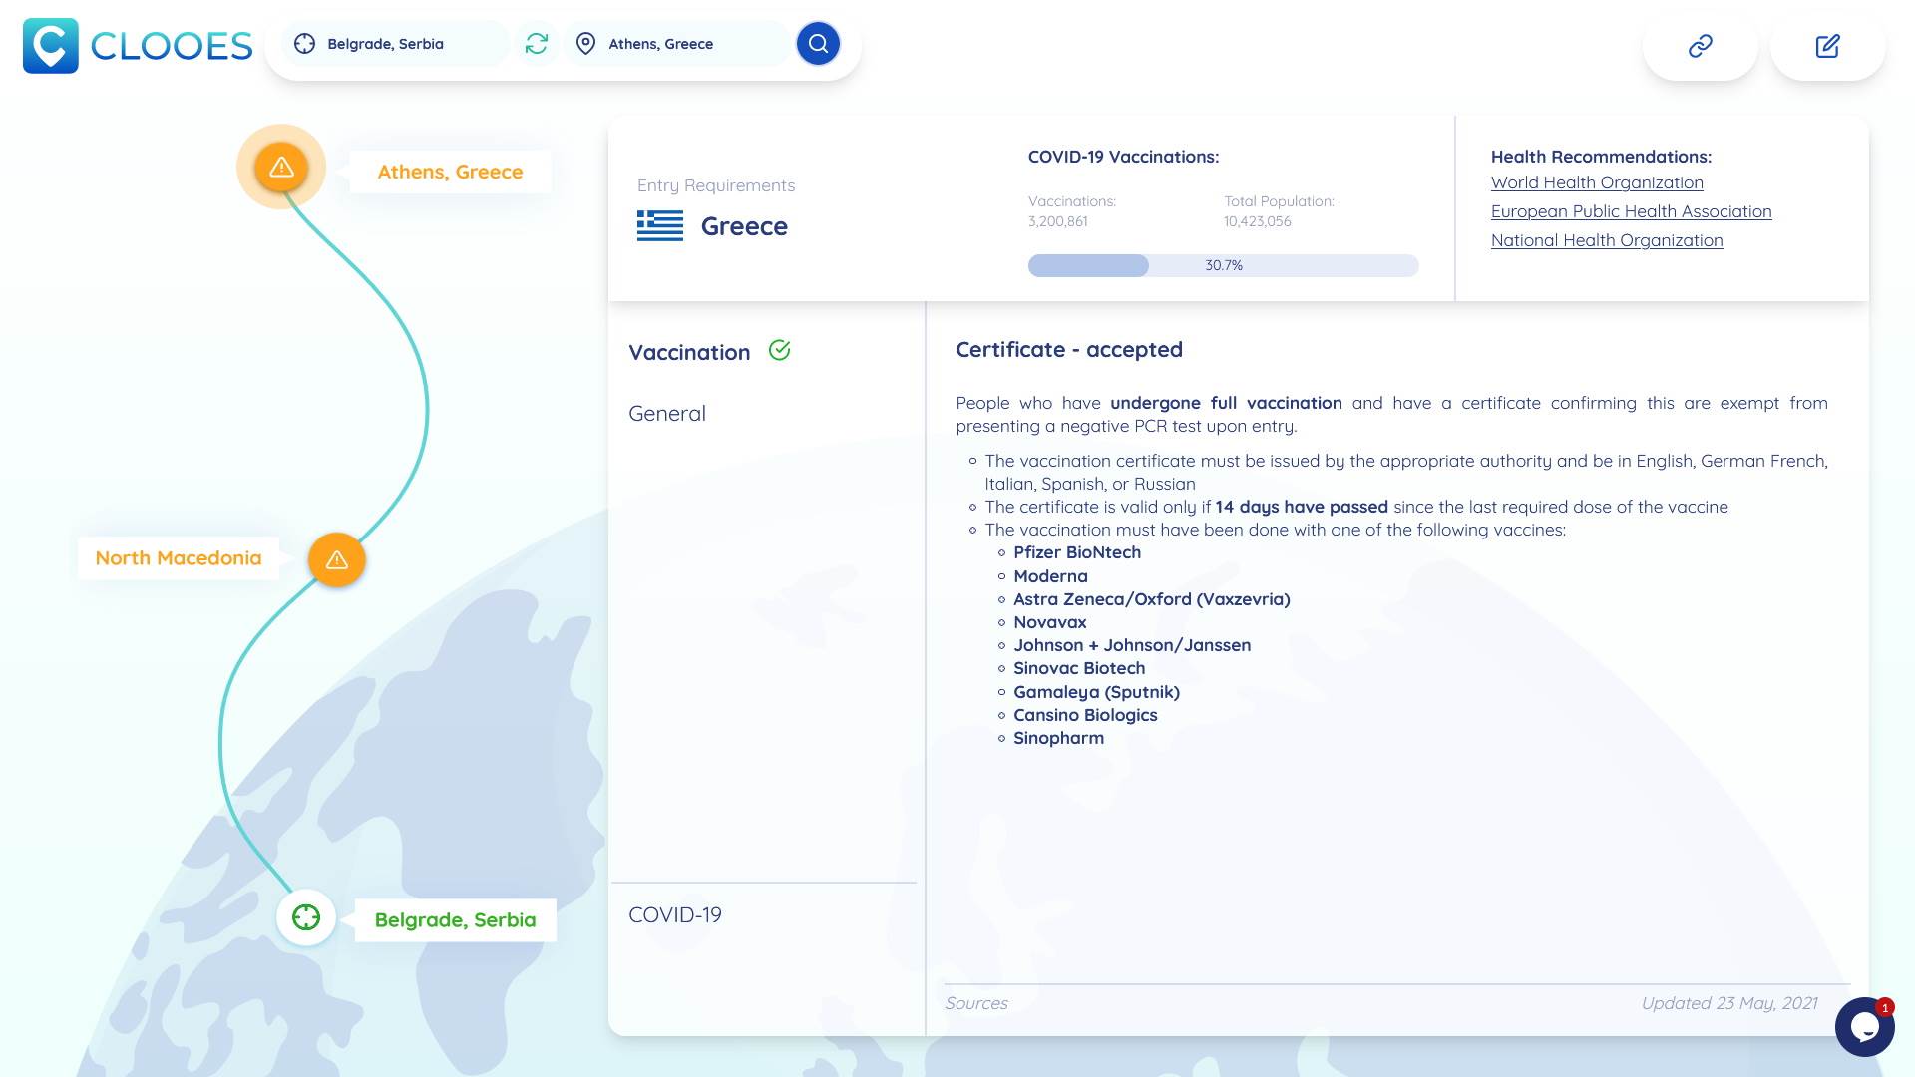Open World Health Organization link
Screen dimensions: 1915x1077
1597,182
